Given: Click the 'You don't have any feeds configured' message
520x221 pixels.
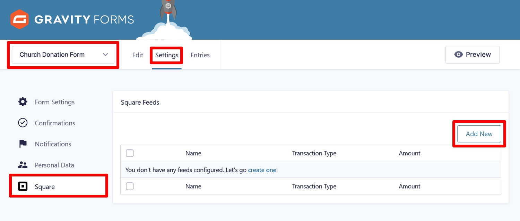Looking at the screenshot, I should [x=201, y=170].
